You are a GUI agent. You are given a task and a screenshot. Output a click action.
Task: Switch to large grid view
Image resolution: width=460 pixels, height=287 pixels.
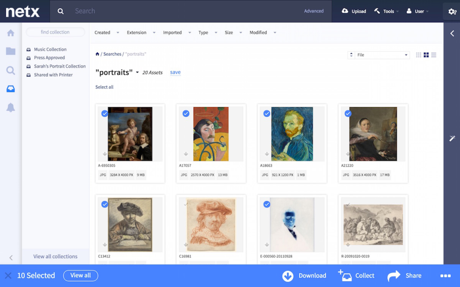pos(426,55)
